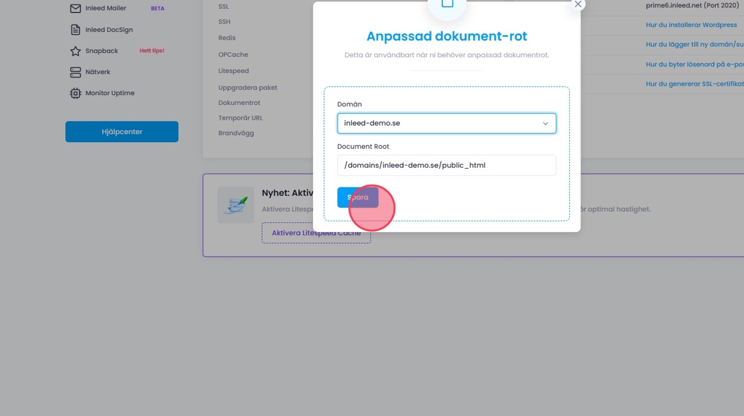Viewport: 744px width, 416px height.
Task: Open link Hur du installerar Wordpress
Action: coord(691,25)
